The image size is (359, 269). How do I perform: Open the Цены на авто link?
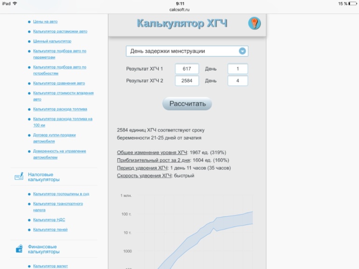(45, 21)
